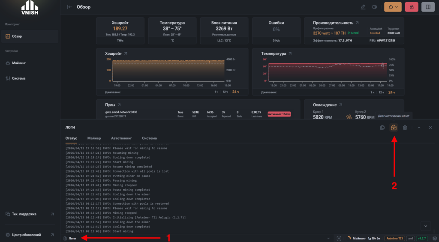Collapse sidebar with the back arrow icon
The height and width of the screenshot is (242, 439).
point(70,7)
